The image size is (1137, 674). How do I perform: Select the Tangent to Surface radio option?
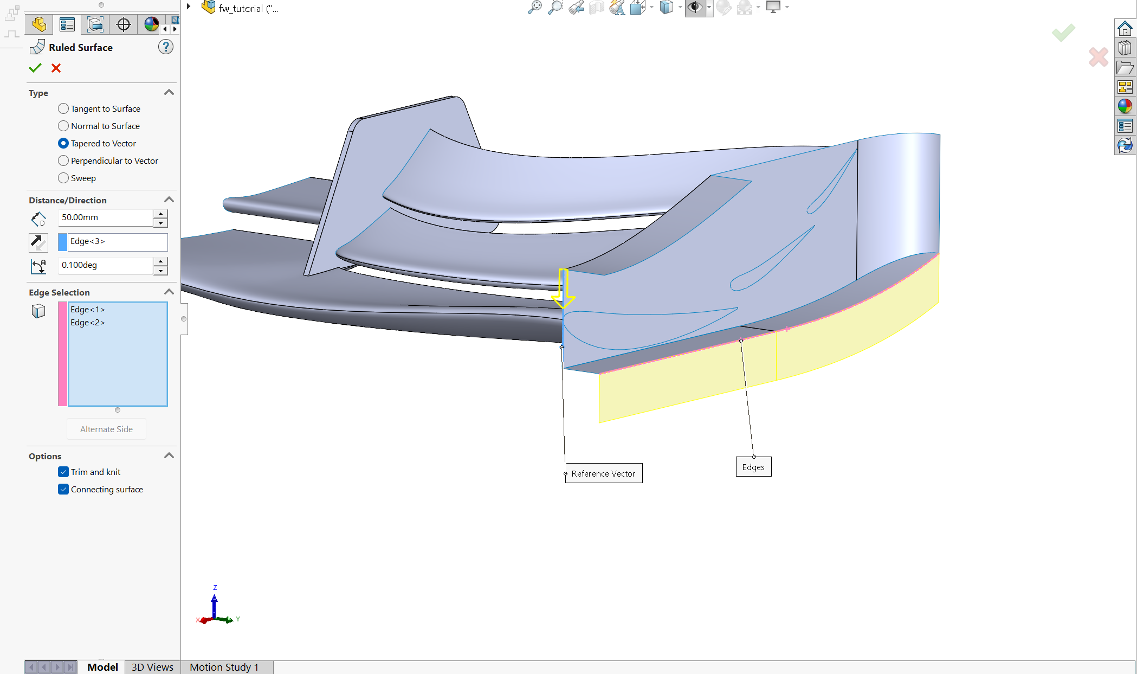[x=63, y=108]
